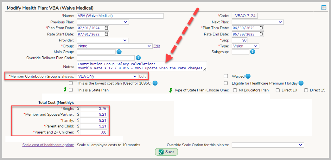The width and height of the screenshot is (331, 160).
Task: Open calendar picker for Rate Start Date
Action: click(x=106, y=34)
